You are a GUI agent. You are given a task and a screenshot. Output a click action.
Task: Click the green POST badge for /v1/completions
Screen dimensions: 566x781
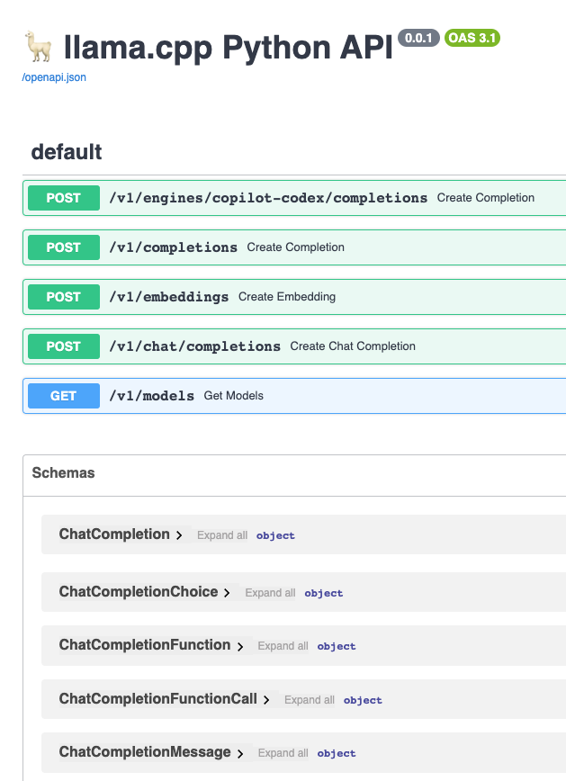[63, 247]
